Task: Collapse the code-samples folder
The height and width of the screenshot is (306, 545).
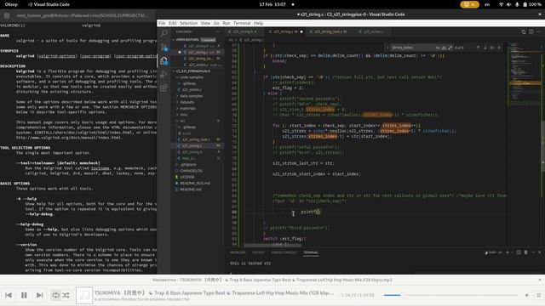Action: pos(197,77)
